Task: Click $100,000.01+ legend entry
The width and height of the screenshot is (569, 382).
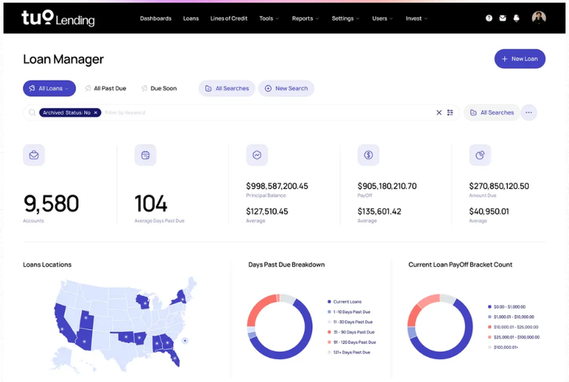Action: coord(503,347)
